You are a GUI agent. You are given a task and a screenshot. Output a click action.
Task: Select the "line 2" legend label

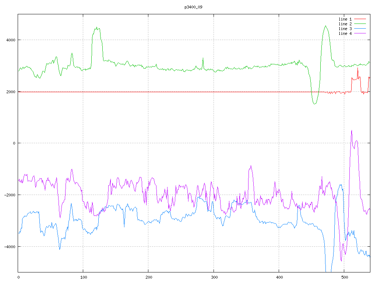click(345, 24)
